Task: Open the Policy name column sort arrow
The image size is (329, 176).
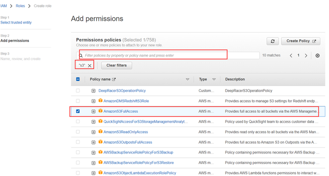Action: pos(188,79)
